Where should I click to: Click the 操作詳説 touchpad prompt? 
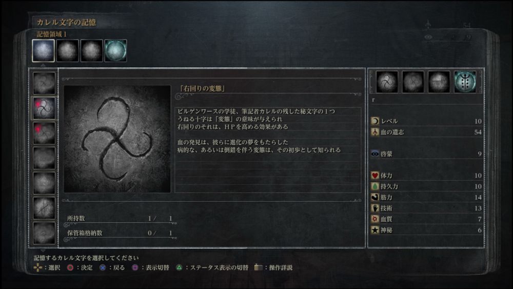coord(273,267)
